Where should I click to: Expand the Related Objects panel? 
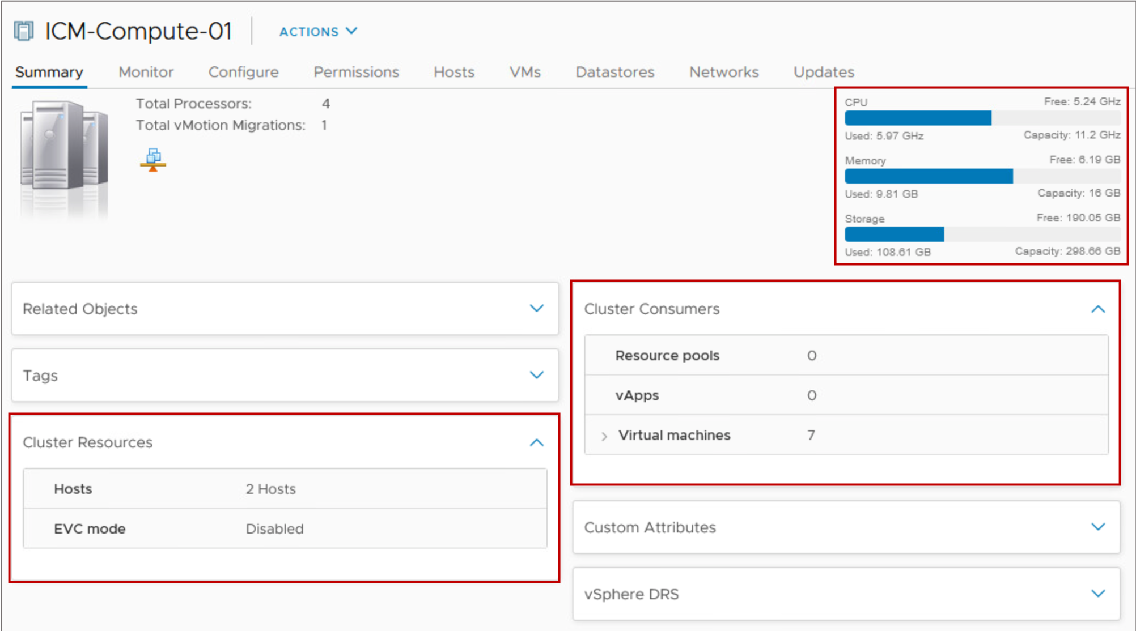click(x=536, y=309)
